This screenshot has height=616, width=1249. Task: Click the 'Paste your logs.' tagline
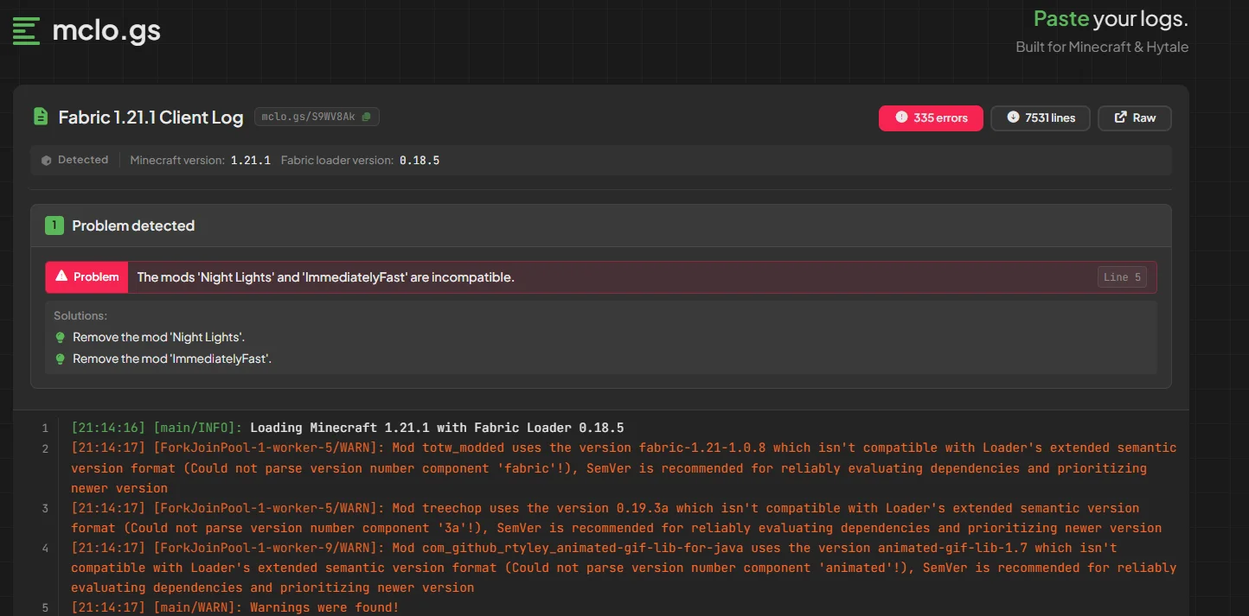point(1111,18)
